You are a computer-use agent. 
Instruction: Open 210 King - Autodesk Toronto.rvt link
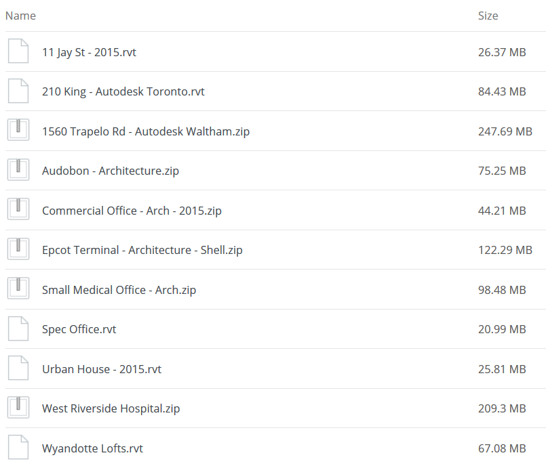tap(123, 91)
